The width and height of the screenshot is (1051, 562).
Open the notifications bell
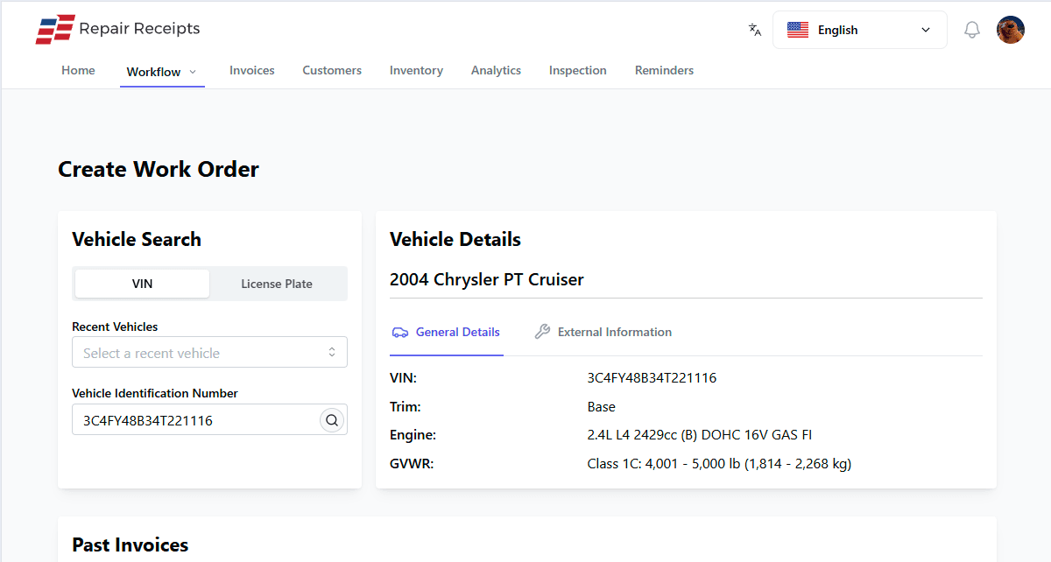point(972,30)
